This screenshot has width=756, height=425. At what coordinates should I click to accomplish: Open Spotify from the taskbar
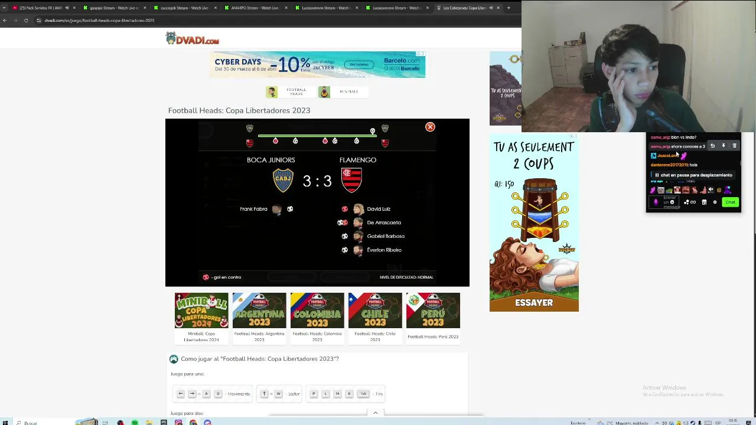coord(135,422)
